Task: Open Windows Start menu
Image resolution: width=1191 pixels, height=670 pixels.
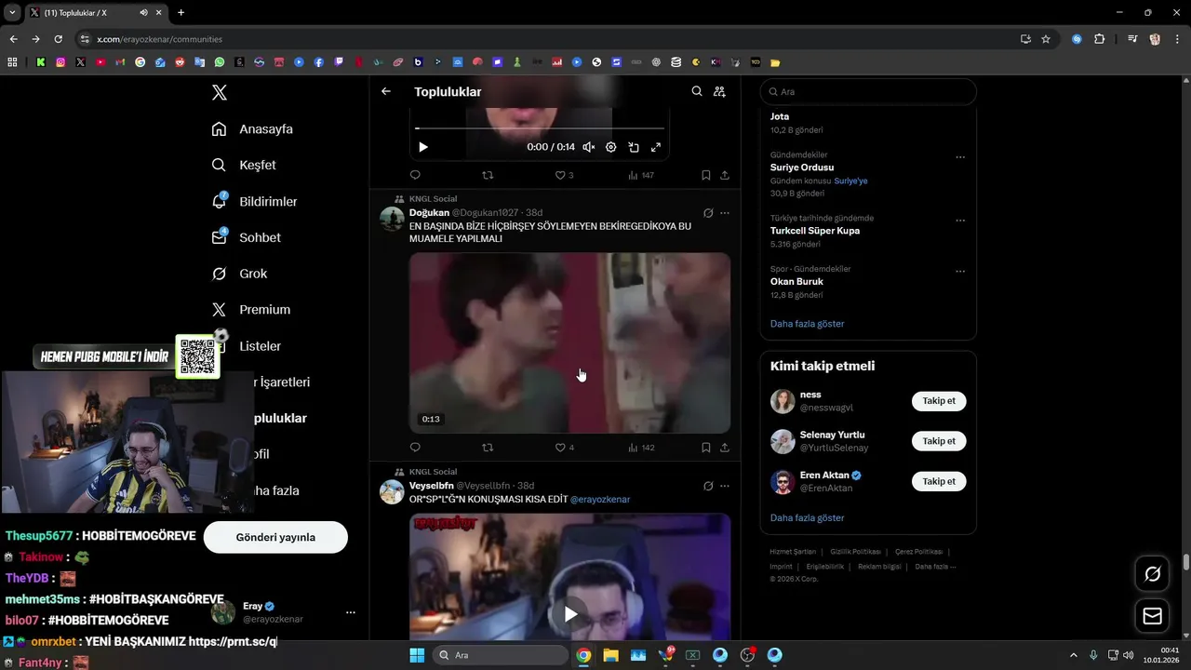Action: click(x=417, y=655)
